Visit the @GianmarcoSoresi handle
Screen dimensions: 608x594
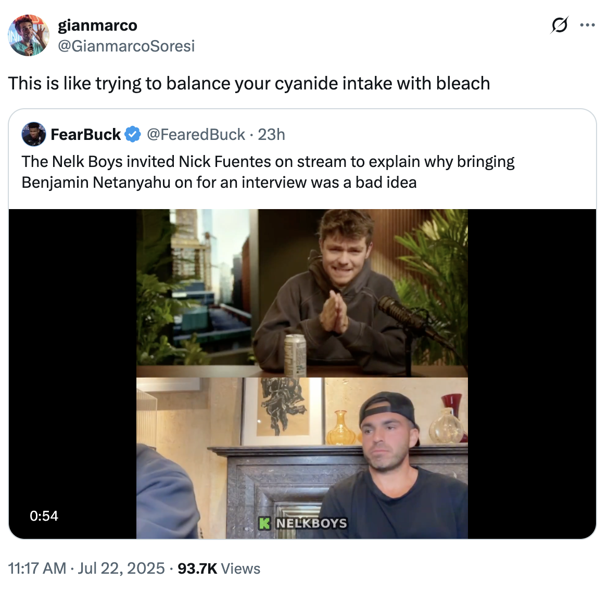click(x=126, y=46)
